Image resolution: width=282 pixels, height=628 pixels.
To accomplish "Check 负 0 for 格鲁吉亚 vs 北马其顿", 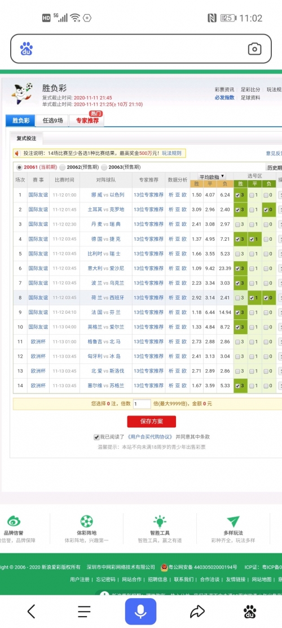I will 266,341.
